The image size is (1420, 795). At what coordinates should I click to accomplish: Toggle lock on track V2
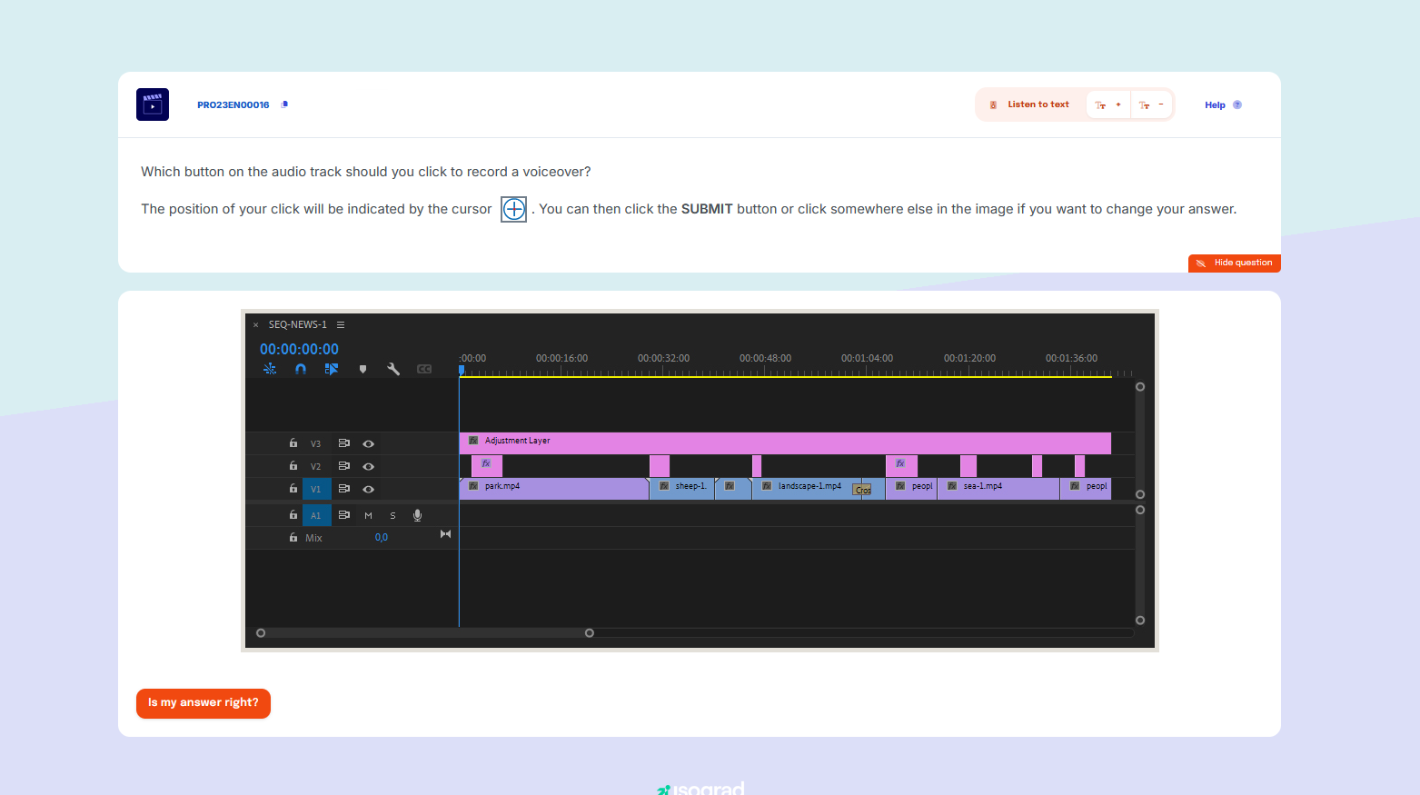coord(293,466)
